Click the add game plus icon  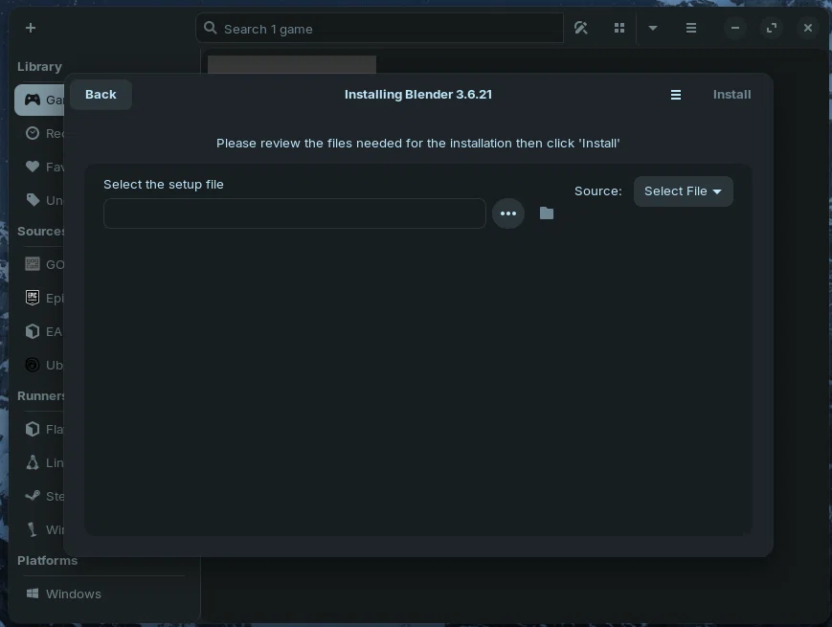click(x=31, y=28)
